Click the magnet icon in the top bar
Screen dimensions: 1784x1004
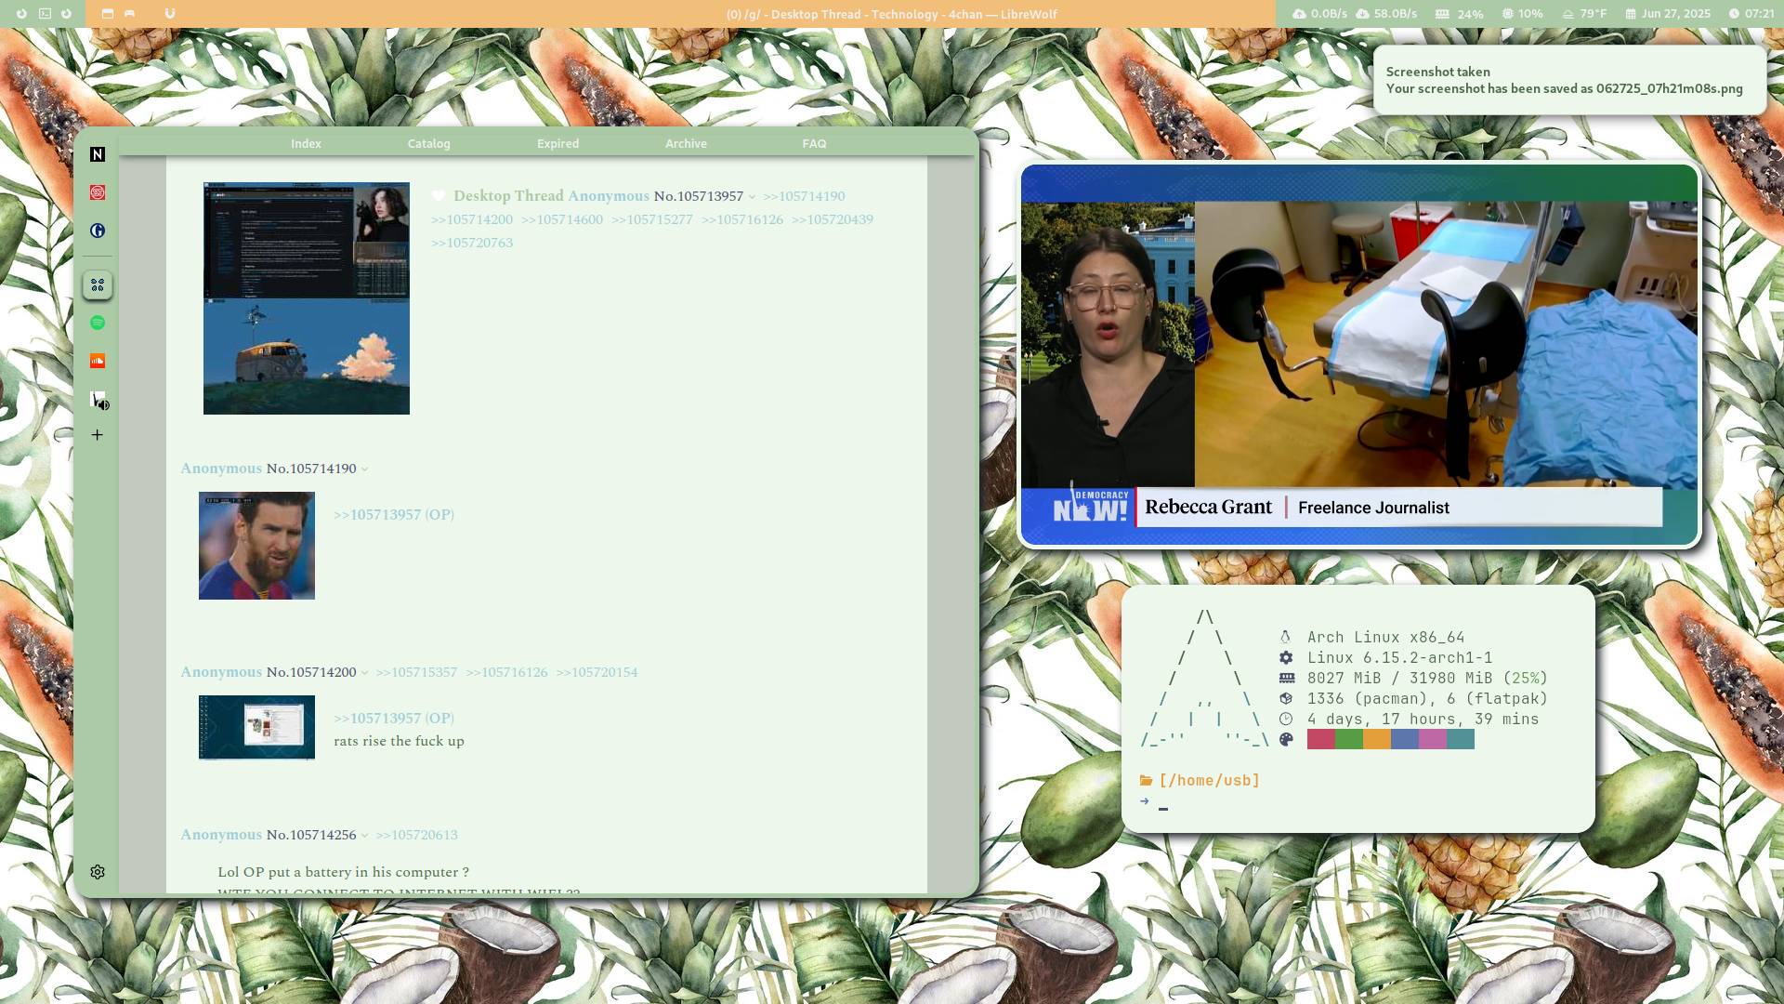(170, 14)
